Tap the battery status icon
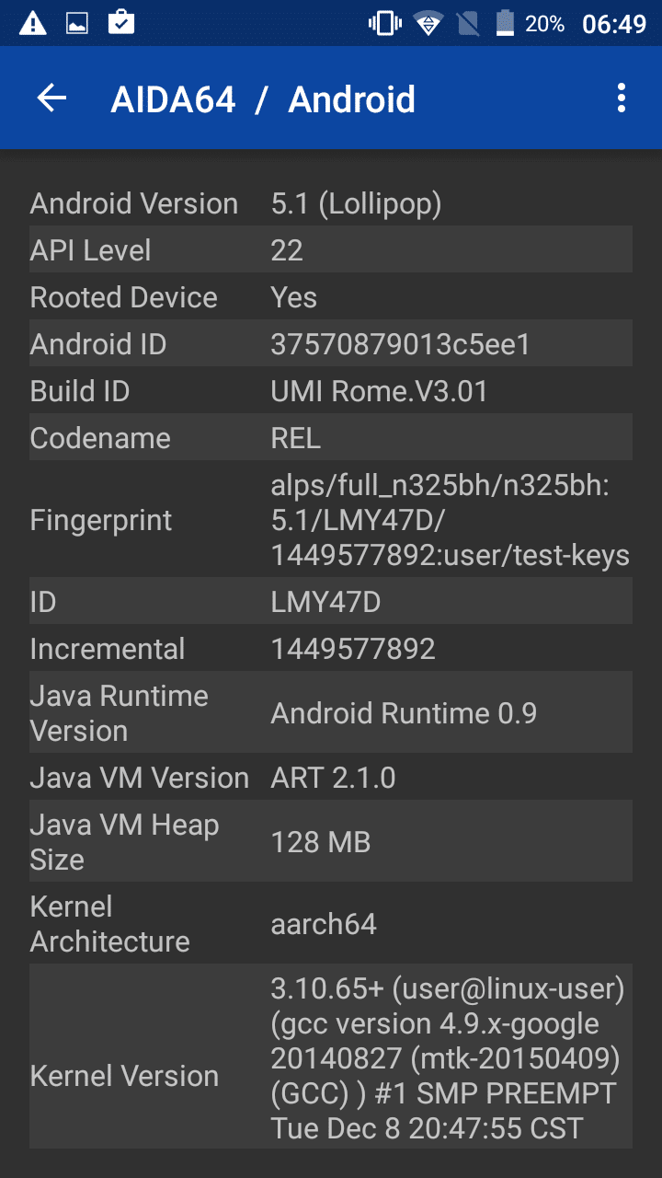This screenshot has width=662, height=1178. click(x=505, y=23)
